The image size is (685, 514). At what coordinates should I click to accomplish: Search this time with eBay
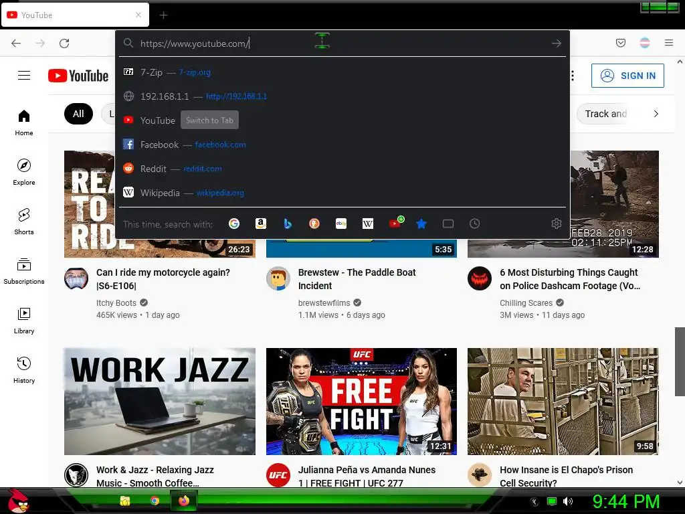[340, 224]
